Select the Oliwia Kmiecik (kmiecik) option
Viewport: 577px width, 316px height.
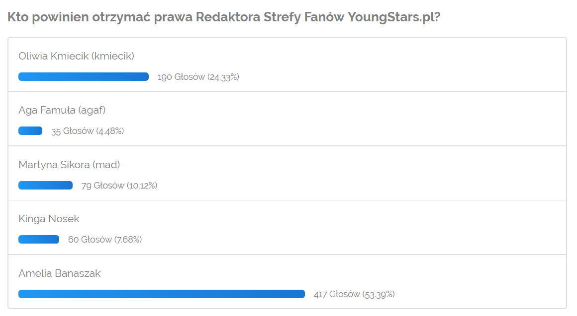pyautogui.click(x=76, y=56)
